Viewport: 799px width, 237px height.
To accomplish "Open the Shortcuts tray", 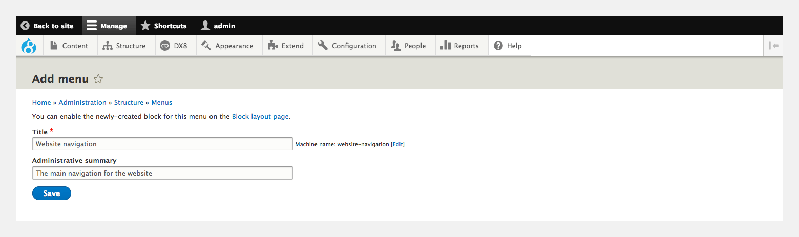I will (164, 26).
